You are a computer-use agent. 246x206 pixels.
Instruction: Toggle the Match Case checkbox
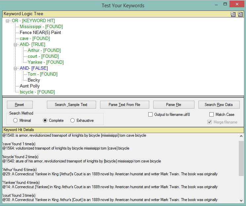click(x=212, y=115)
